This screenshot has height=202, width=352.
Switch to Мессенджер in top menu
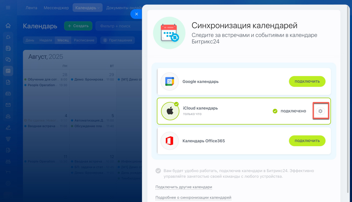56,8
